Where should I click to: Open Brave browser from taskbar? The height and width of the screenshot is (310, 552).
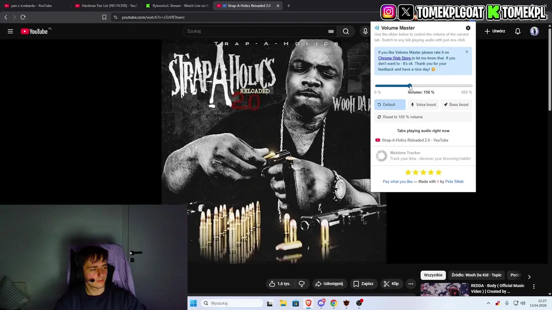click(308, 303)
